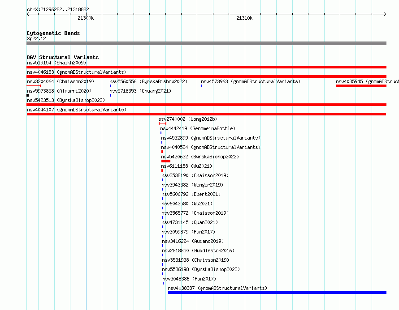Open esv2740002 (Wong2012b) variant
Image resolution: width=399 pixels, height=310 pixels.
(188, 119)
